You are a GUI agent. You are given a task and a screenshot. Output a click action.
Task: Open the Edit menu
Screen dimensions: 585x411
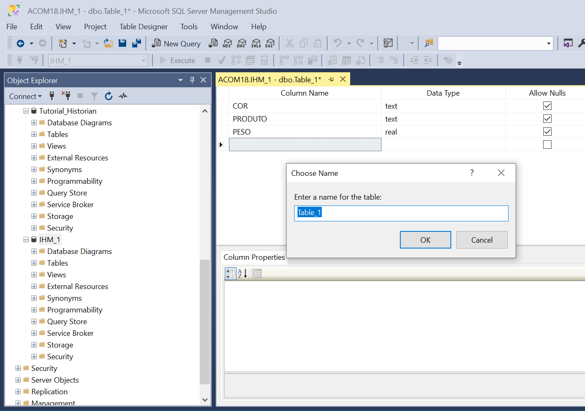36,26
